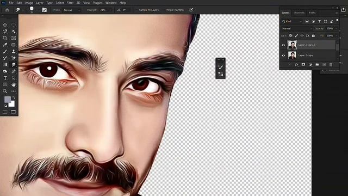
Task: Select the Path Selection tool
Action: coord(14,78)
